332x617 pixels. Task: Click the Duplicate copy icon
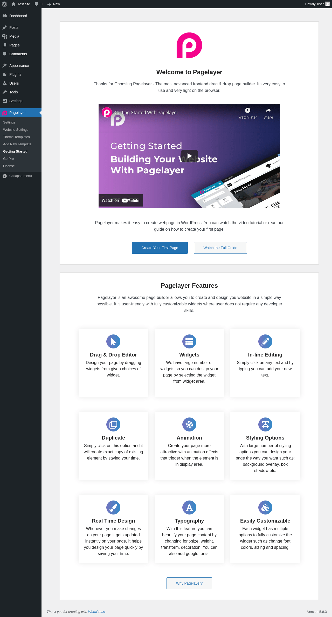113,424
